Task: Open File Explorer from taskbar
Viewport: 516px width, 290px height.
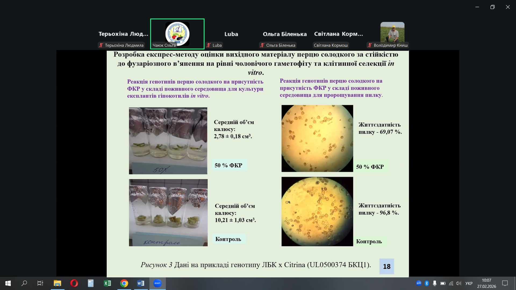Action: click(x=57, y=283)
